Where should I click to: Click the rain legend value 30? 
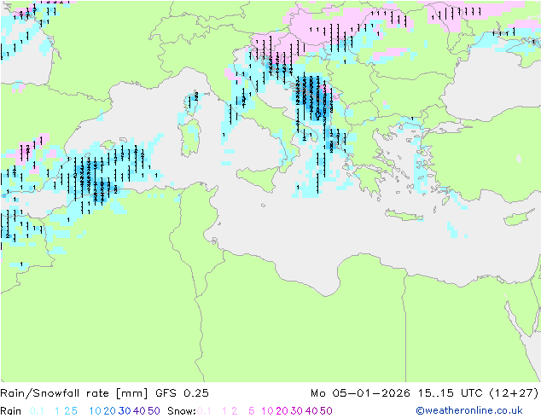click(125, 411)
